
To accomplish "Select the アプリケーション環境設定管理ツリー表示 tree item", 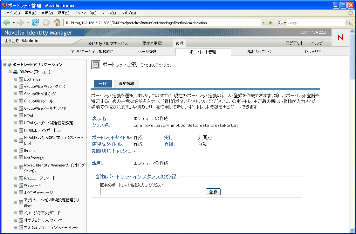I will [53, 203].
